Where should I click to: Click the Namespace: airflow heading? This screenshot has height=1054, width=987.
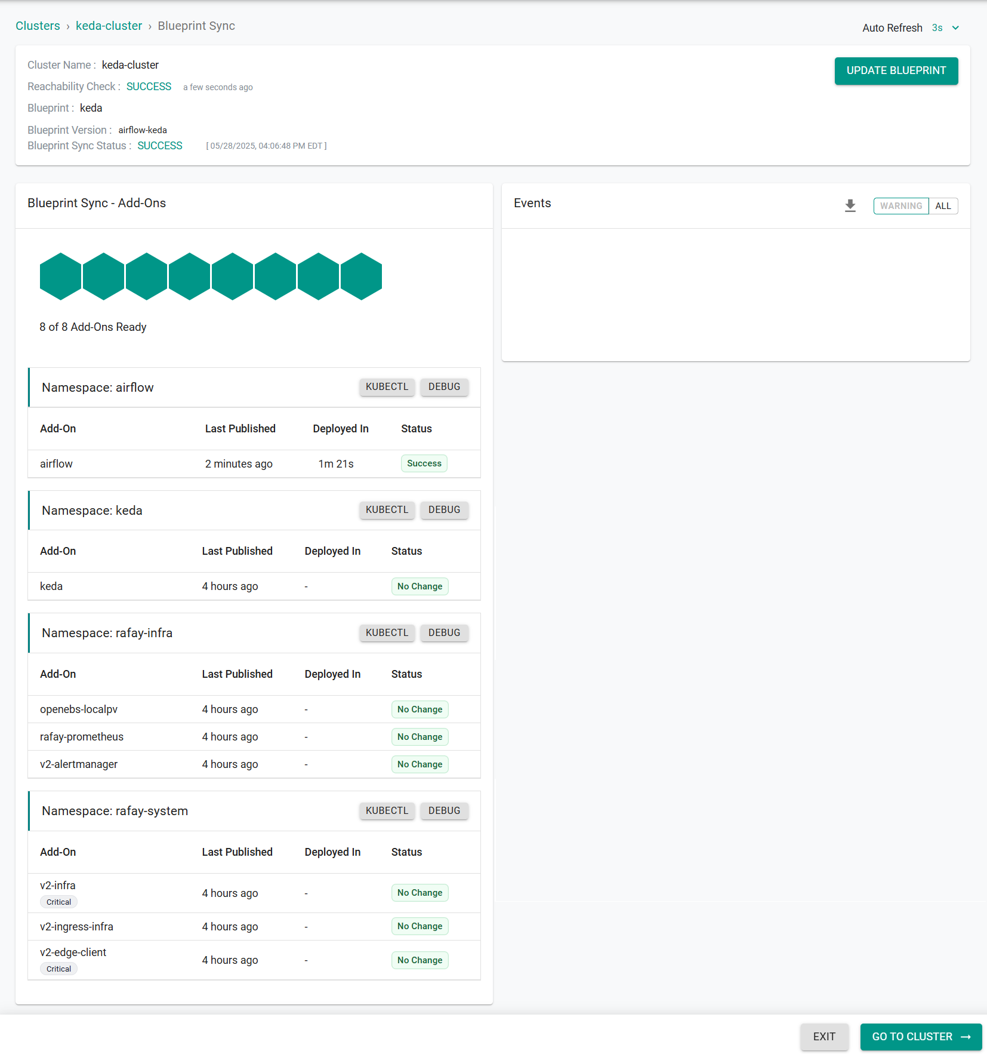click(98, 388)
